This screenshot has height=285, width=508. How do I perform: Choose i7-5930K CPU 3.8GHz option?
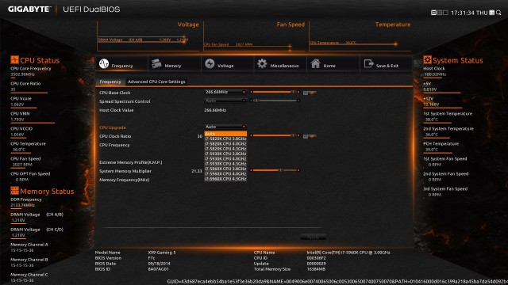tap(225, 154)
